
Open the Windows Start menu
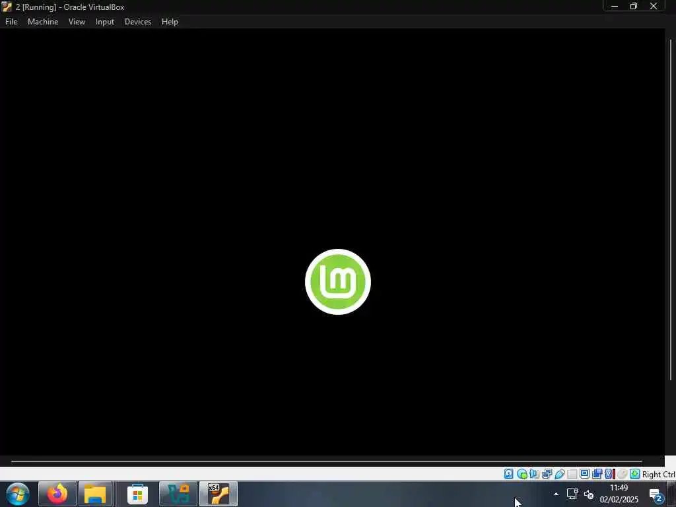pos(18,494)
